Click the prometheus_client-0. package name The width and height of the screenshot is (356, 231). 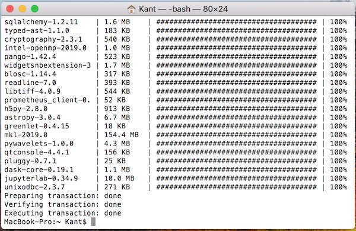click(x=47, y=100)
